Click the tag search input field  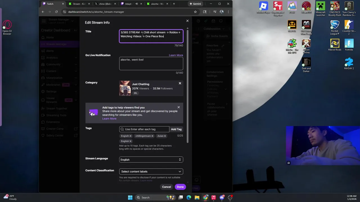(144, 129)
